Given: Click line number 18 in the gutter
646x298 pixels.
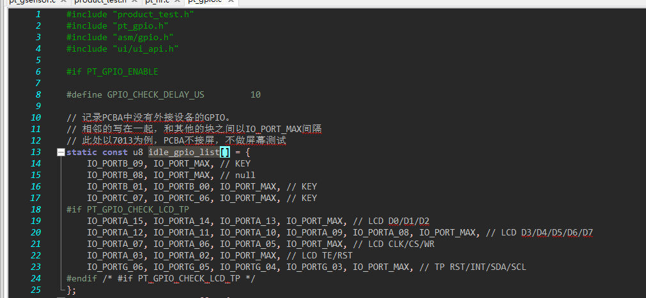Looking at the screenshot, I should (36, 209).
